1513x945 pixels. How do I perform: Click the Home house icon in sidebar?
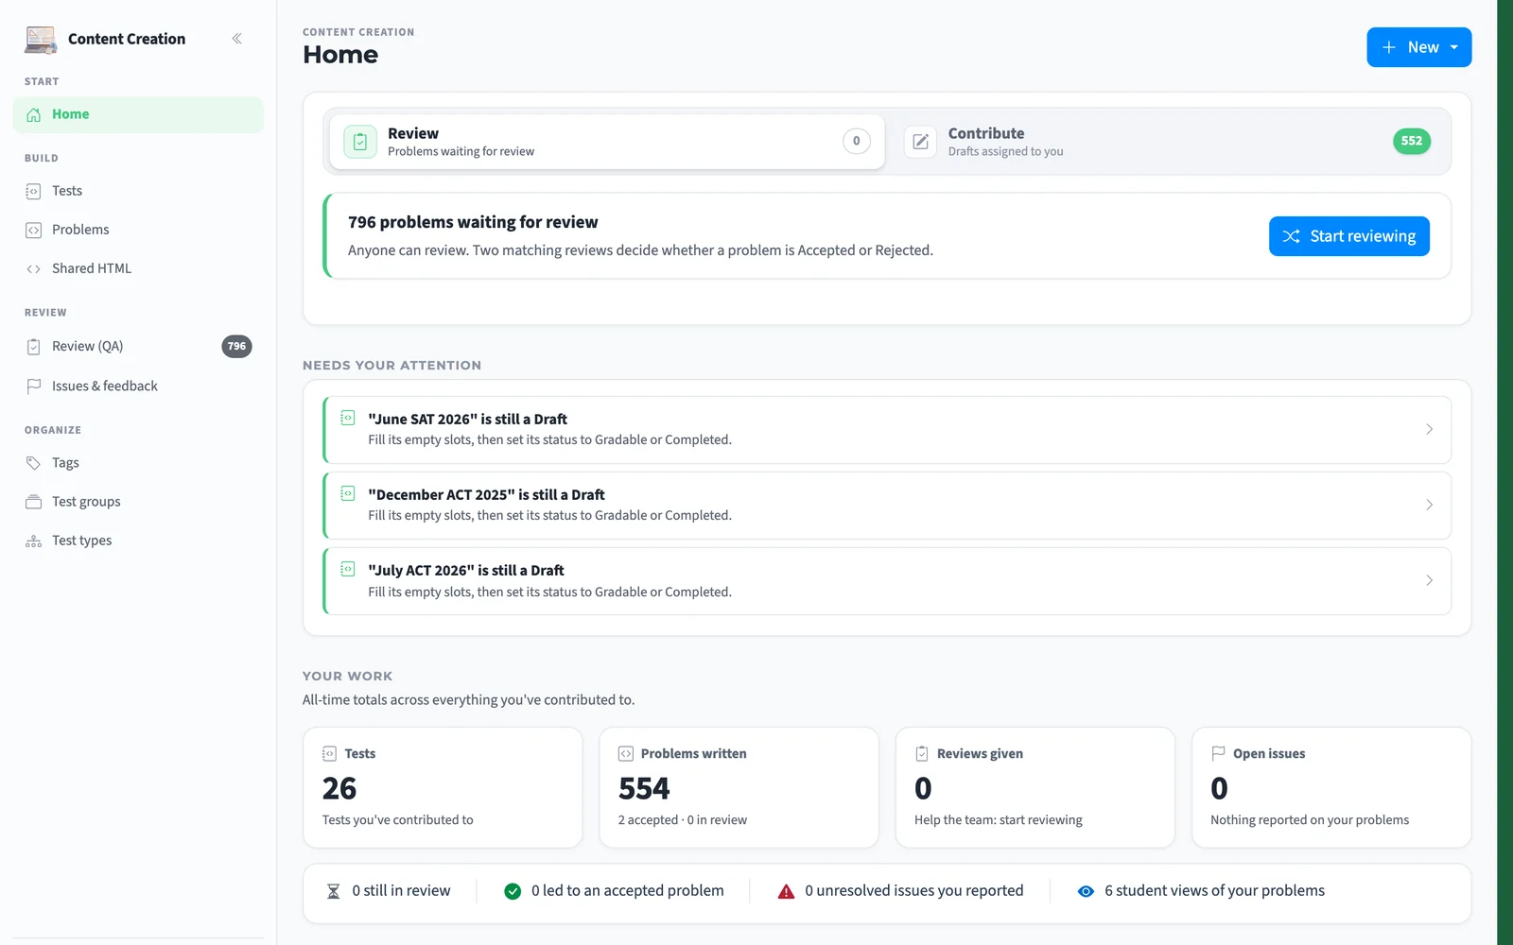click(x=34, y=114)
